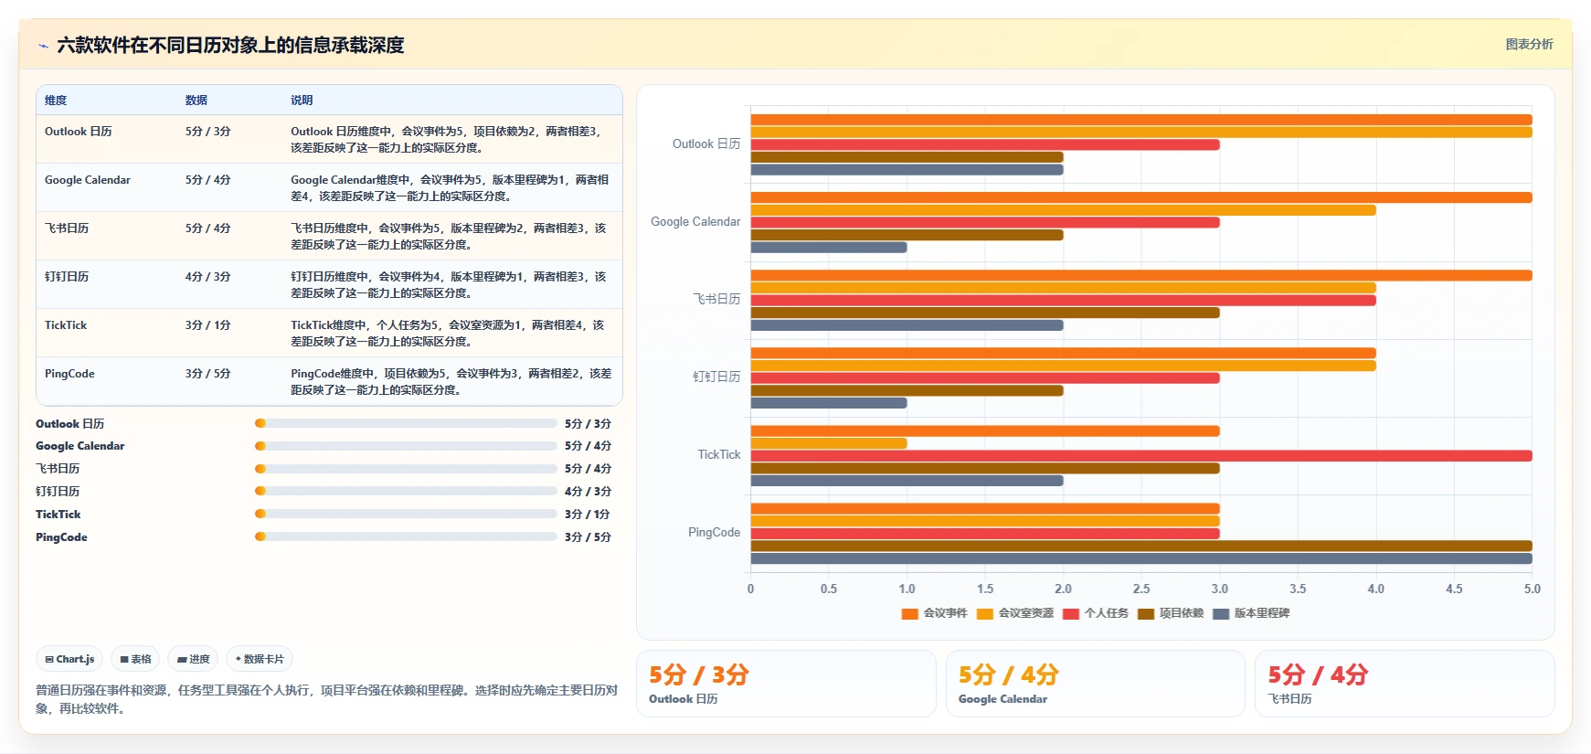The height and width of the screenshot is (754, 1591).
Task: Click the 钉钉日历 progress bar
Action: click(x=406, y=492)
